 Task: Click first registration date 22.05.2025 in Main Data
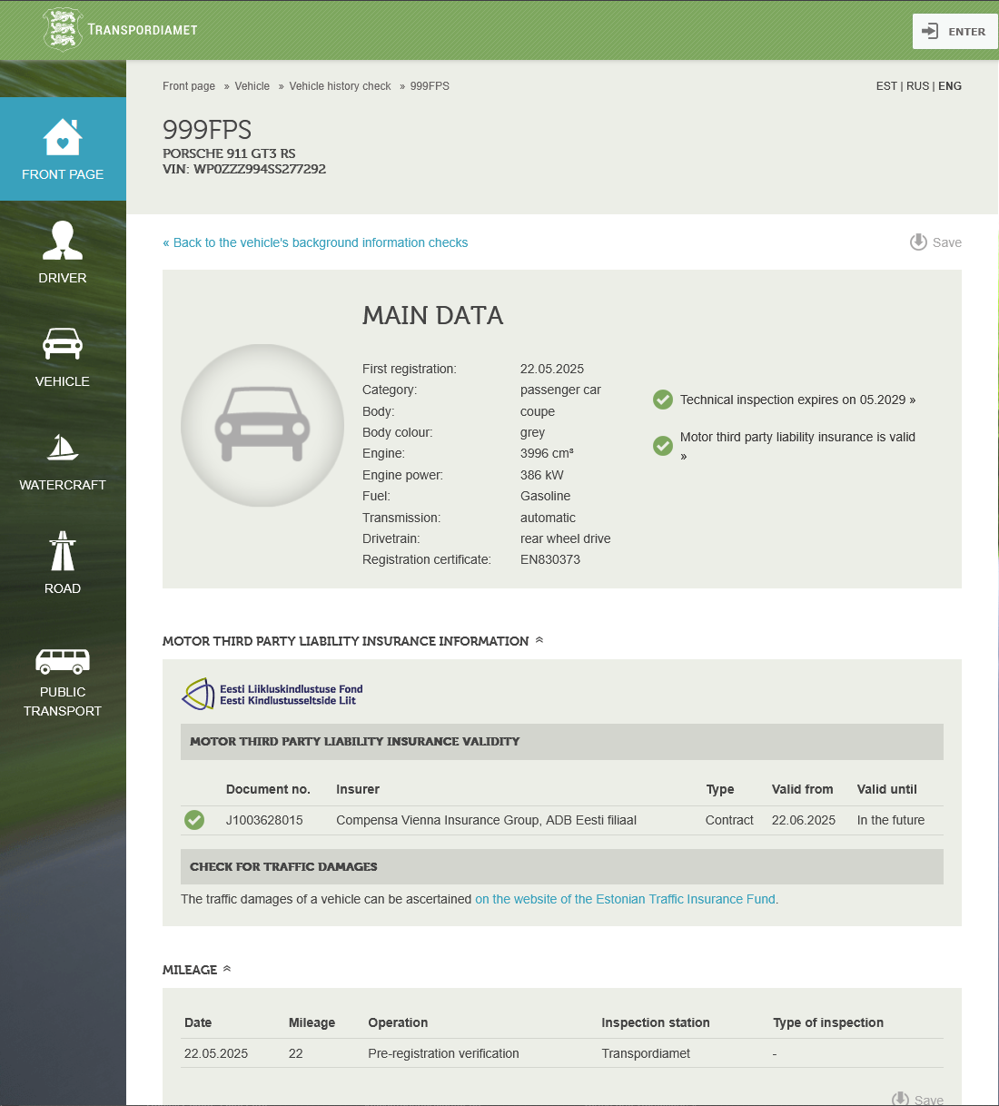click(552, 369)
